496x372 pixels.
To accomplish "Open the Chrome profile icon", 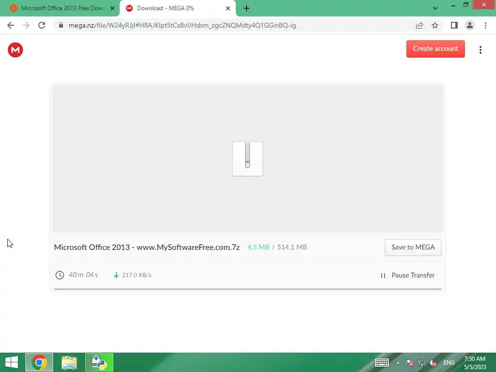I will [470, 25].
